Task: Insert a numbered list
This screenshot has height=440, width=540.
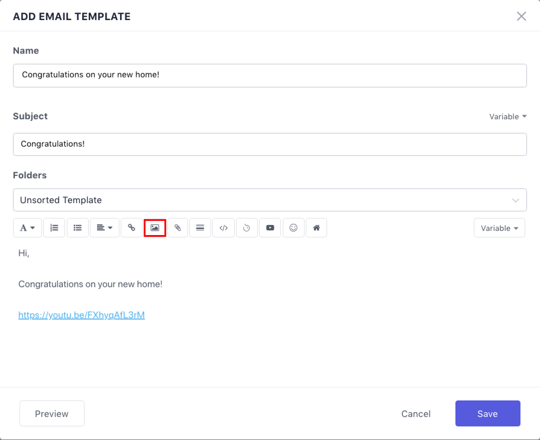Action: (x=54, y=228)
